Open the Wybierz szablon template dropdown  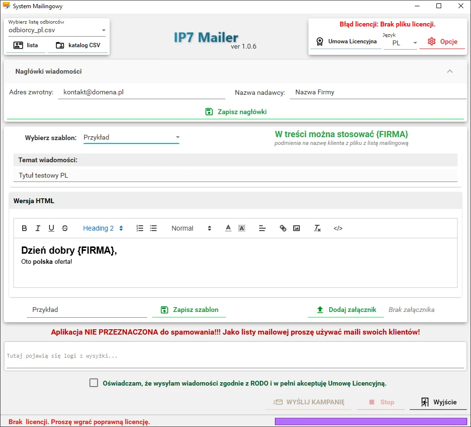click(131, 138)
